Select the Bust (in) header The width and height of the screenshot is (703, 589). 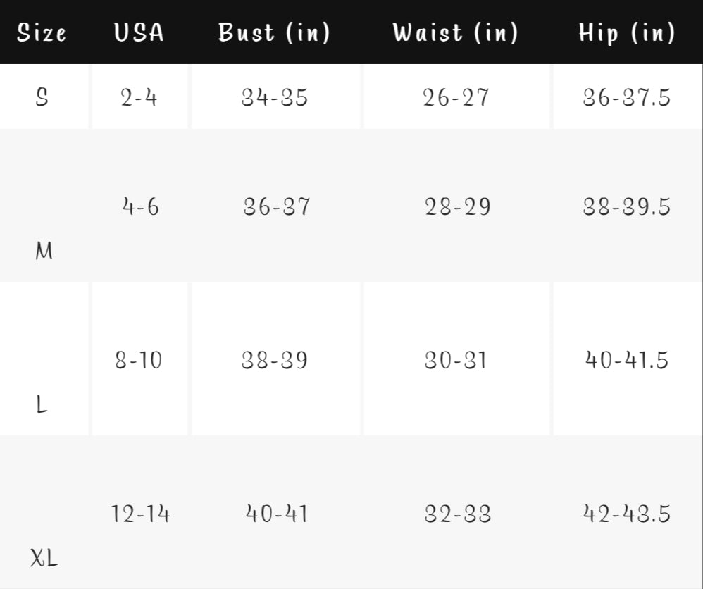[274, 32]
